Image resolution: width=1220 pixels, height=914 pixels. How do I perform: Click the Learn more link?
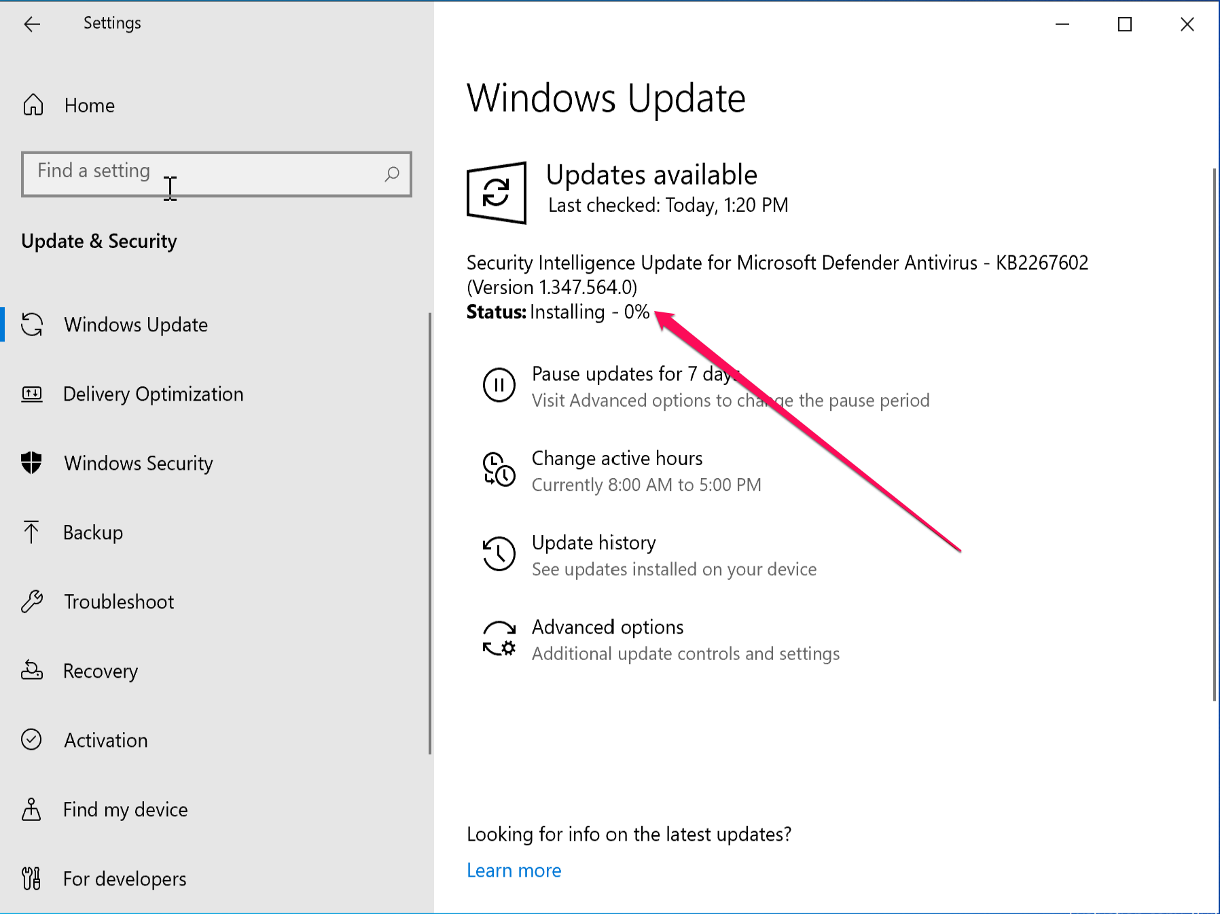[514, 871]
